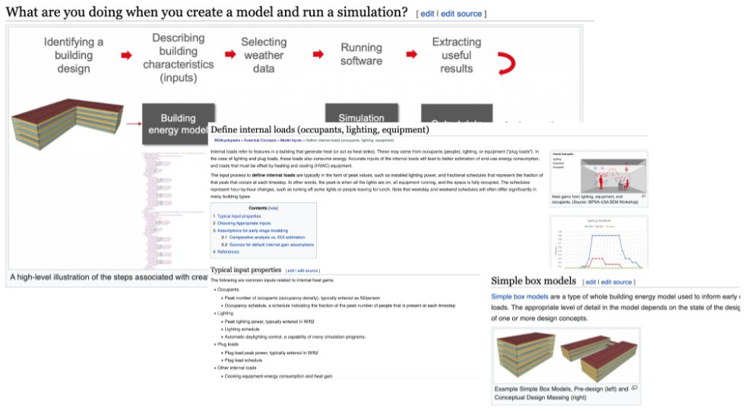The image size is (744, 411).
Task: Open the lighting schedule chart thumbnail
Action: 598,243
